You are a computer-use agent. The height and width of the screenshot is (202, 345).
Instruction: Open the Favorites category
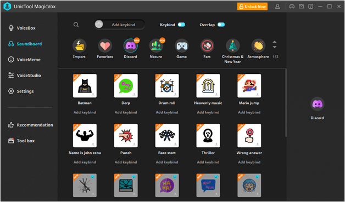pos(105,46)
